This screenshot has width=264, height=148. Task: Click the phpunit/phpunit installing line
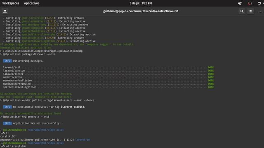[44, 28]
